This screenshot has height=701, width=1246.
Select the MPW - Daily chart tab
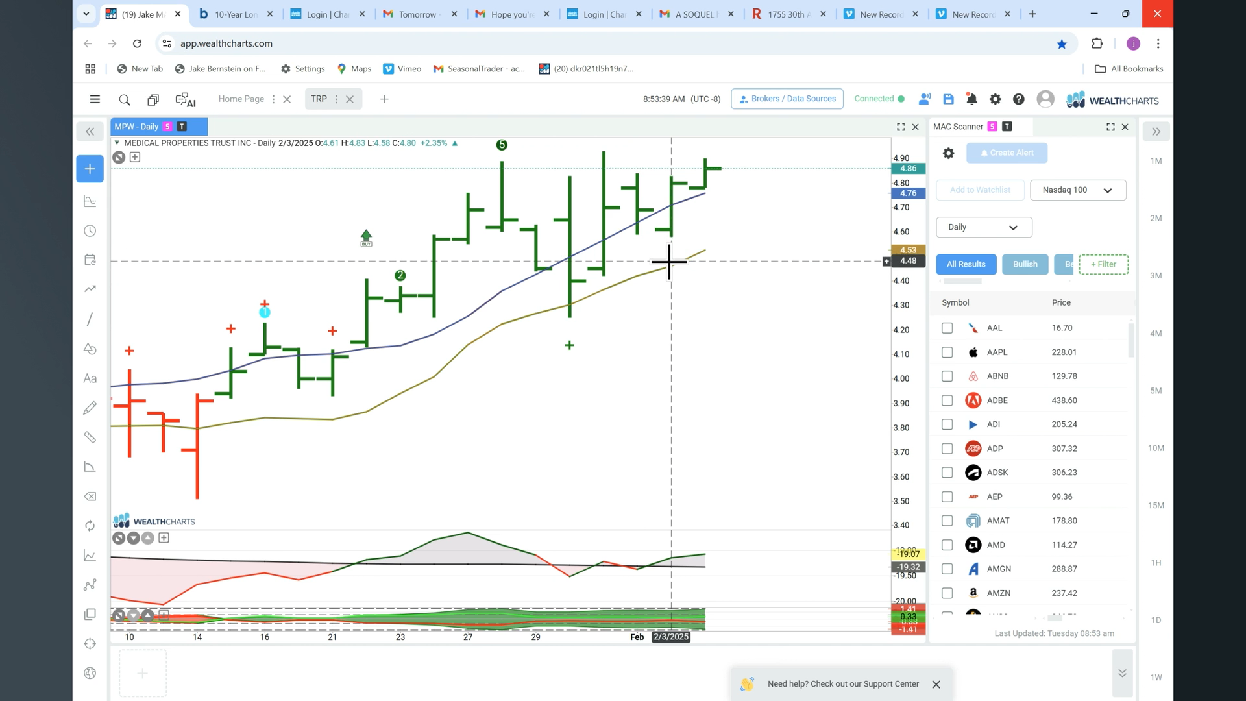(x=159, y=127)
